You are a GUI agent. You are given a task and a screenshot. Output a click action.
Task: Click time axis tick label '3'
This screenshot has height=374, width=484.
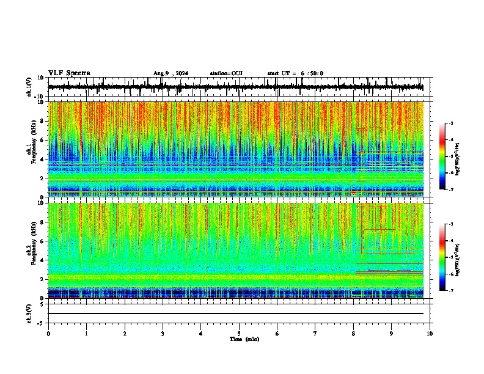pyautogui.click(x=163, y=334)
